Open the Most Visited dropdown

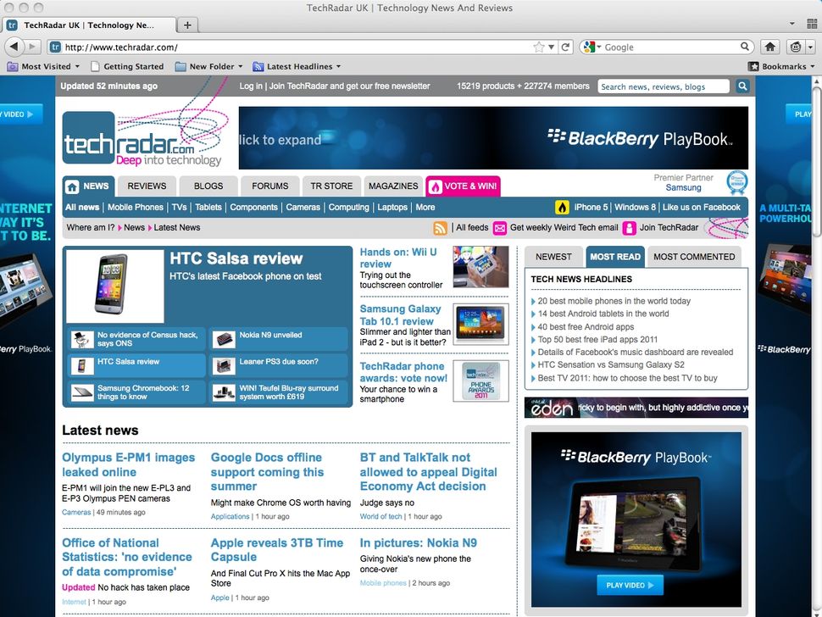42,66
